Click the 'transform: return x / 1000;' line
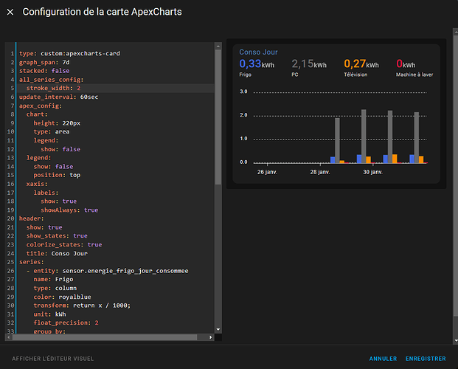 pos(82,306)
